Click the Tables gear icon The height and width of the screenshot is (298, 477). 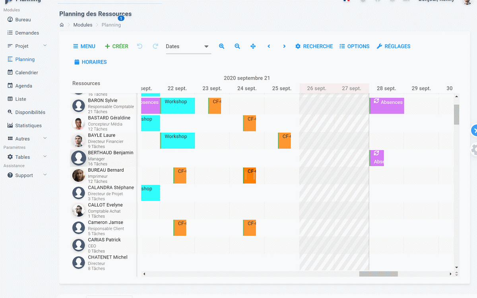(x=10, y=157)
